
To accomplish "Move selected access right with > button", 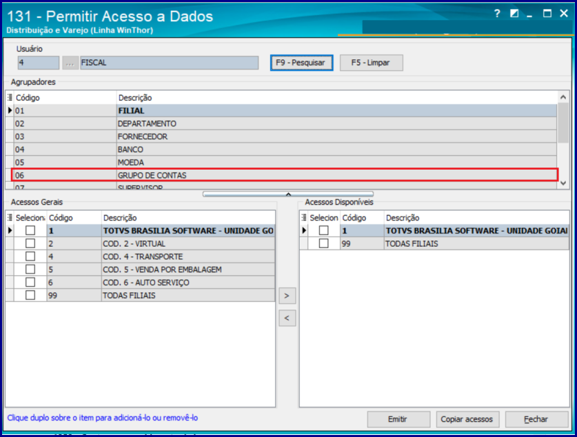I will coord(287,296).
